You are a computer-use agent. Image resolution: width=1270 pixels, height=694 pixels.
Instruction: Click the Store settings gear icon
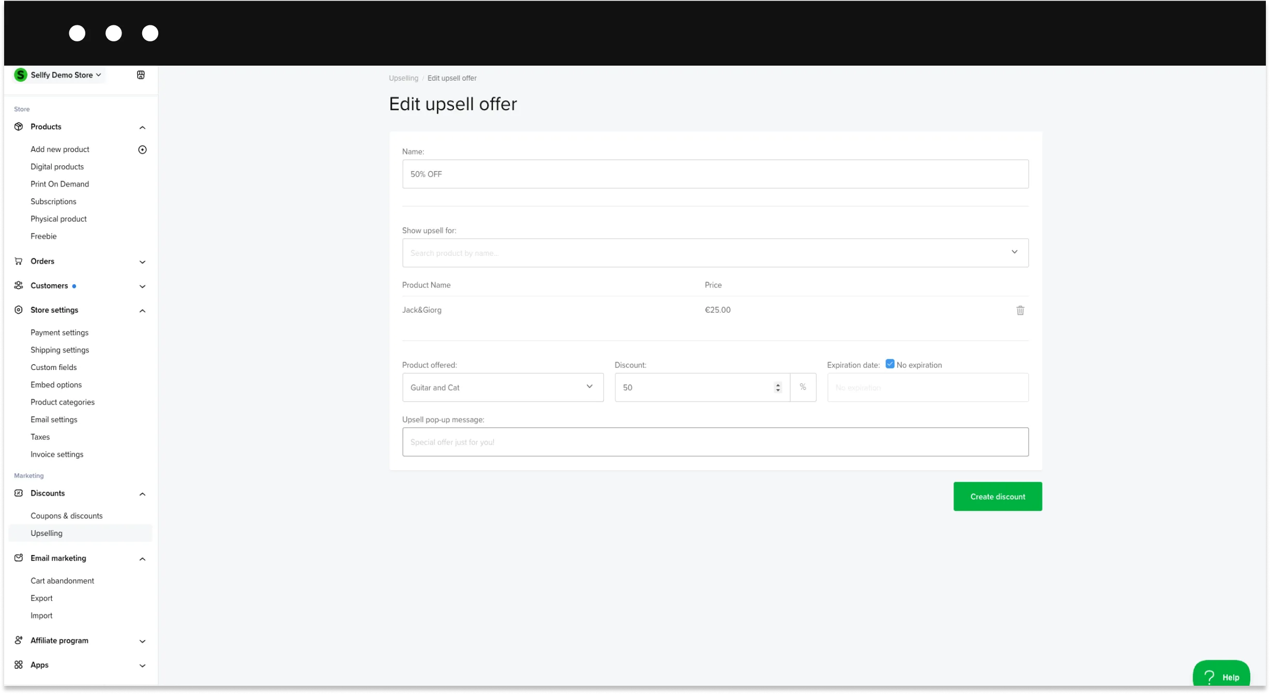(19, 310)
